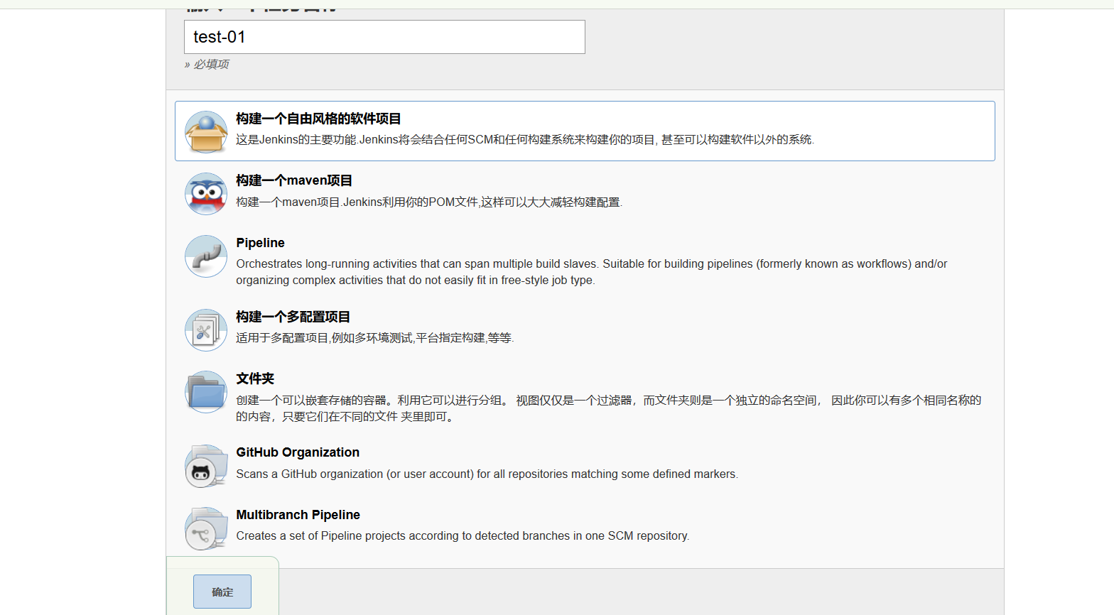Viewport: 1114px width, 615px height.
Task: Click the Multibranch Pipeline branch icon
Action: point(206,528)
